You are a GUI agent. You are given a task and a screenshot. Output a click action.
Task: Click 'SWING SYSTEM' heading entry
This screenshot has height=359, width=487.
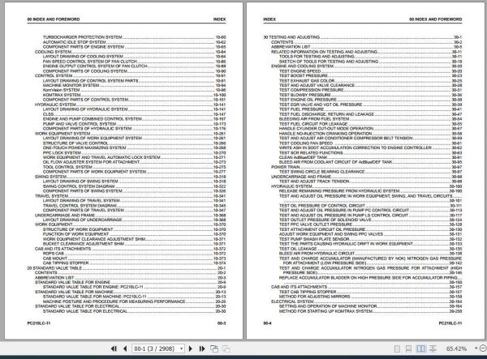[x=50, y=177]
